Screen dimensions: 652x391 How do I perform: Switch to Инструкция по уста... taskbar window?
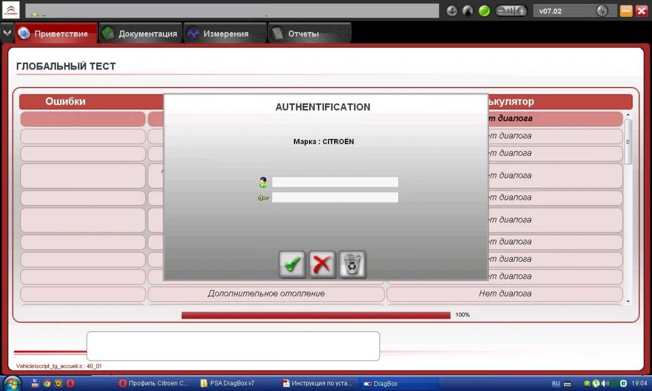point(318,383)
